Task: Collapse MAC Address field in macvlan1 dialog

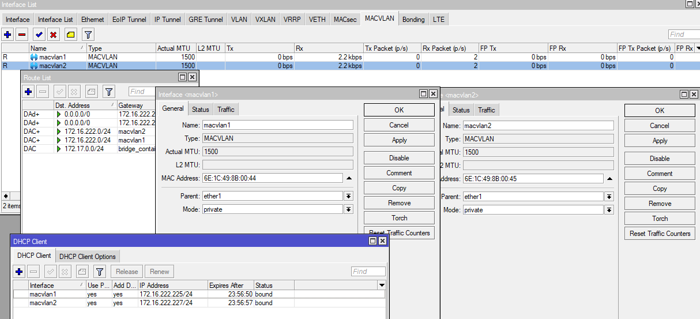Action: [x=349, y=179]
